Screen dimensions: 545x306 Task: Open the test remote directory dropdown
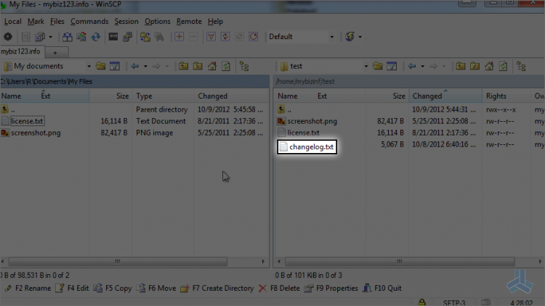(366, 66)
